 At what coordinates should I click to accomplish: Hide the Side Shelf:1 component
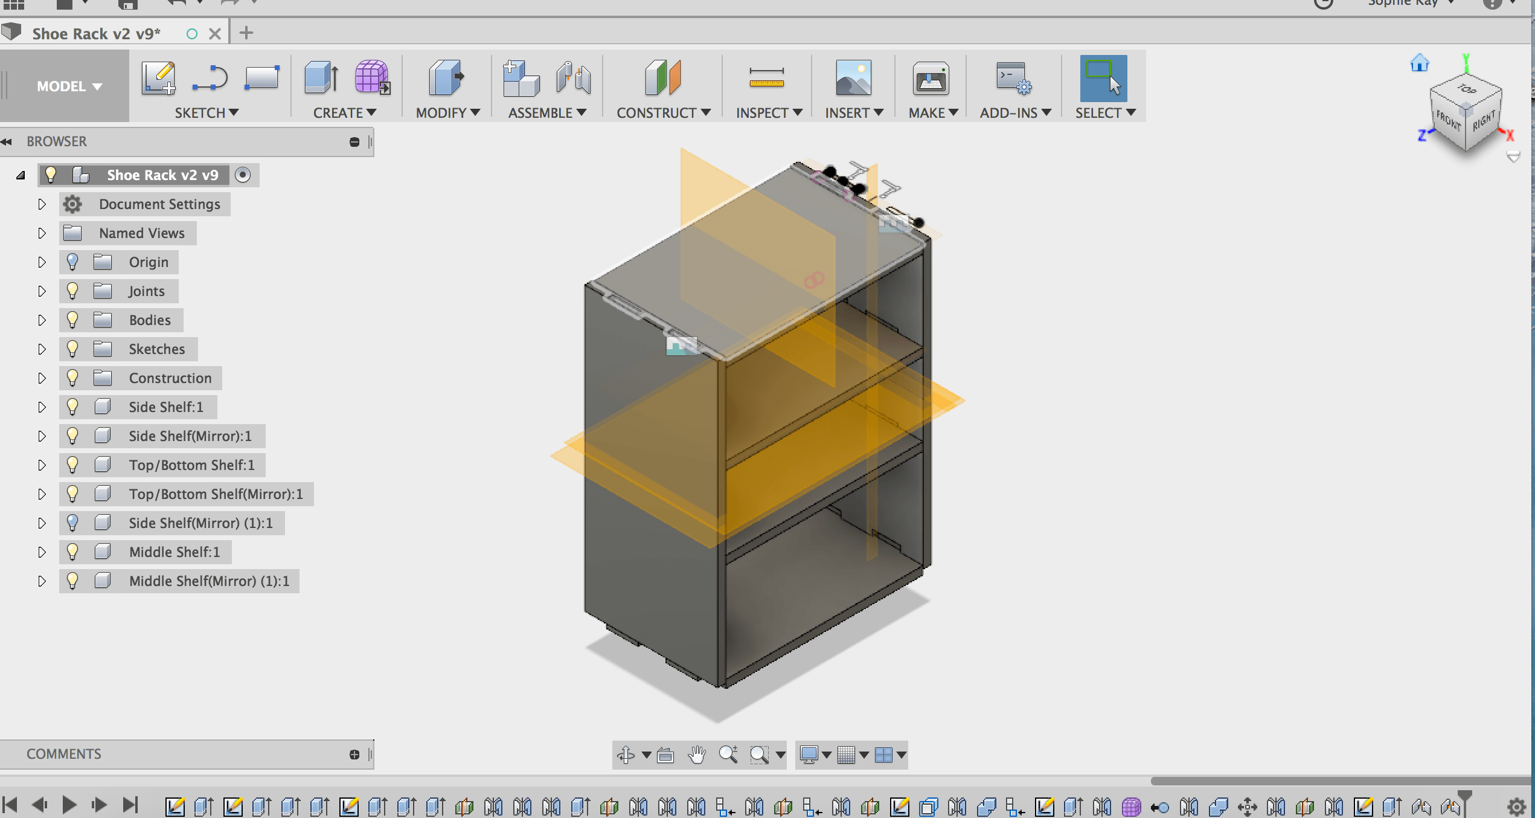(72, 407)
